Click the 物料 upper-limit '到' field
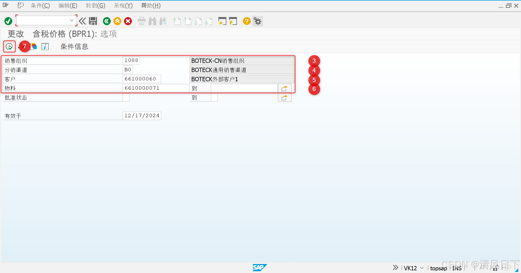Image resolution: width=521 pixels, height=273 pixels. pos(244,88)
